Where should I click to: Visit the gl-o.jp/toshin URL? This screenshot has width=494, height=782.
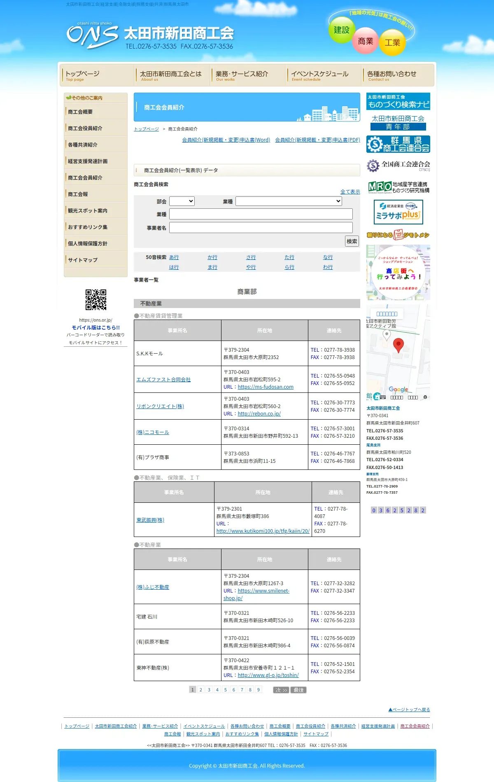pyautogui.click(x=268, y=675)
